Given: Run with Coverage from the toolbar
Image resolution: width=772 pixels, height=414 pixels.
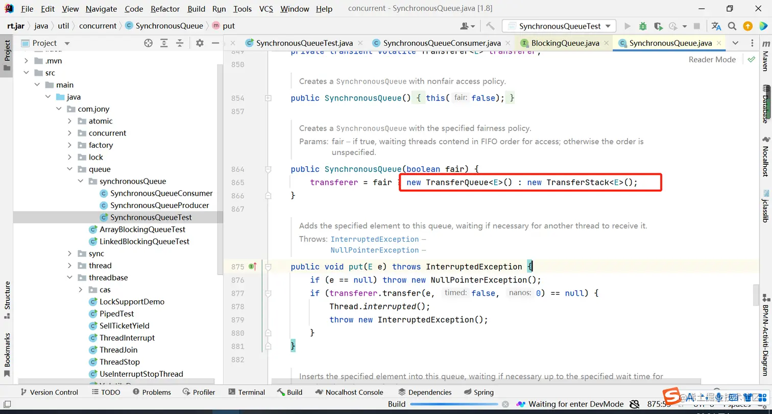Looking at the screenshot, I should tap(658, 26).
